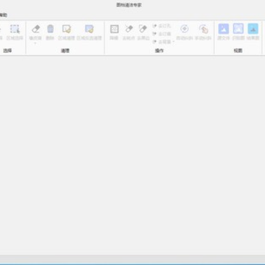Select the dashed-rectangle region selection tool

point(15,32)
